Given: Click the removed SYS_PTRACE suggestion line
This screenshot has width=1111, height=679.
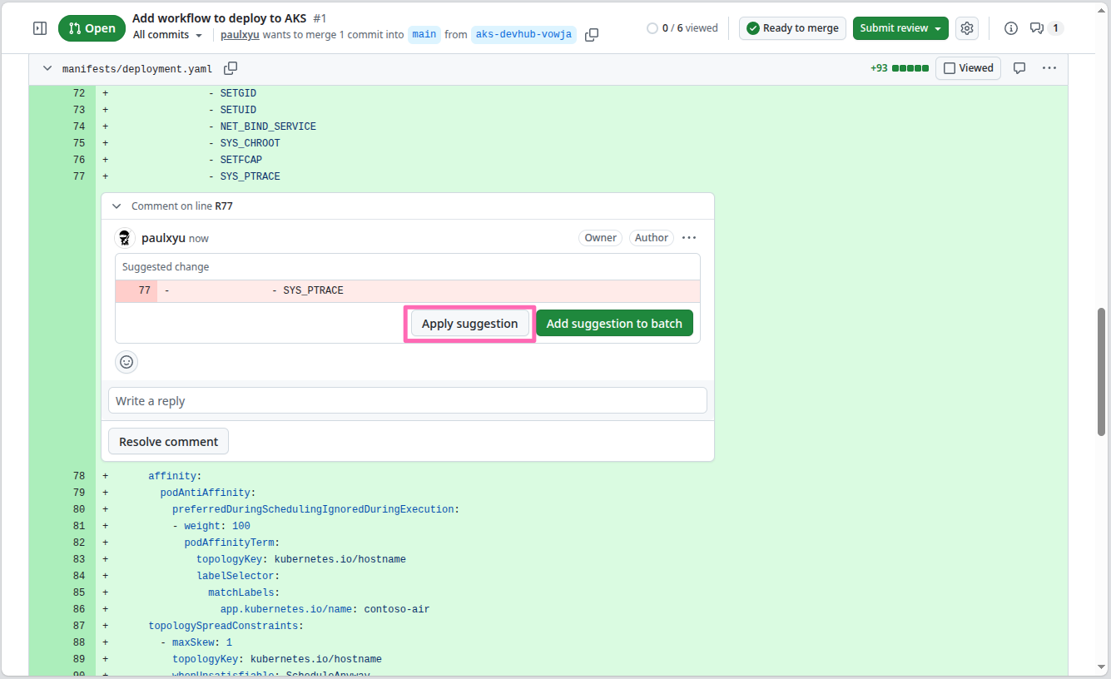Looking at the screenshot, I should click(x=408, y=290).
